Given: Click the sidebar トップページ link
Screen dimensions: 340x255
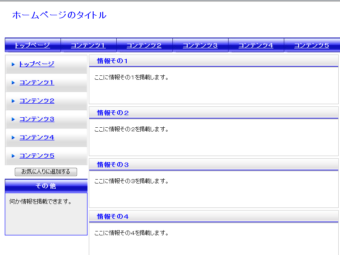Looking at the screenshot, I should tap(37, 64).
